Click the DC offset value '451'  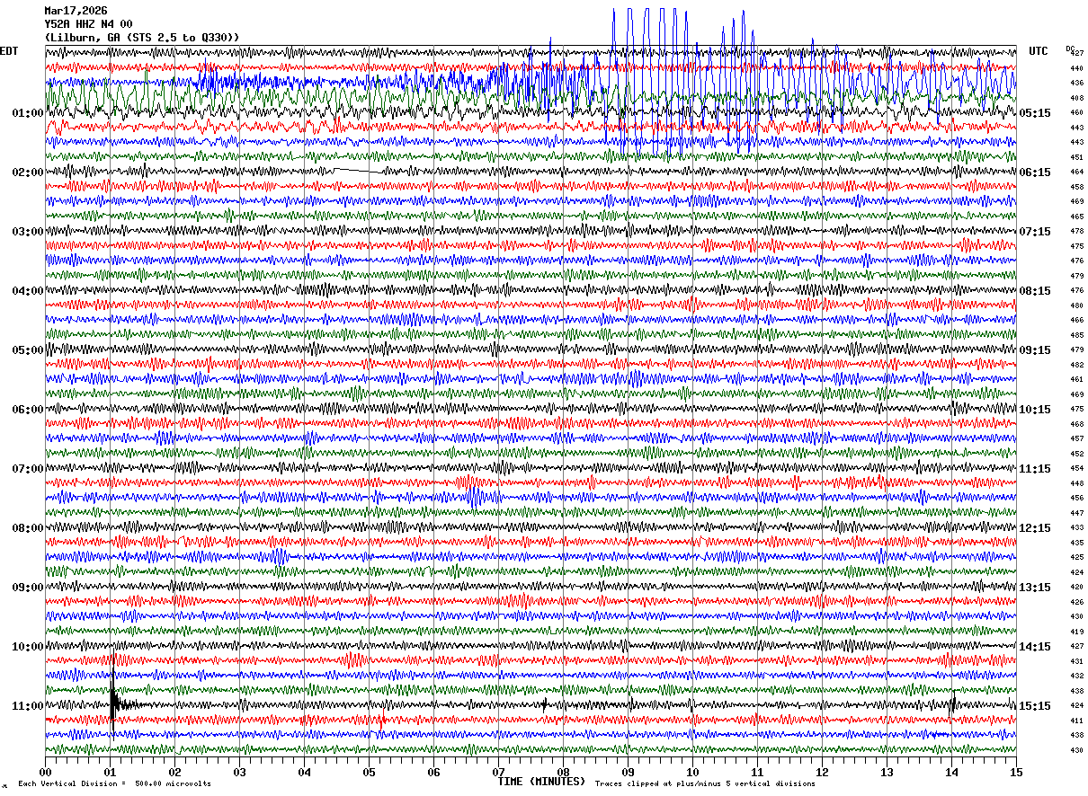(x=1076, y=157)
